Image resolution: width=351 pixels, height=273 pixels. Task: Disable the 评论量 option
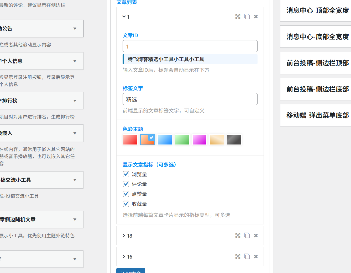(126, 184)
